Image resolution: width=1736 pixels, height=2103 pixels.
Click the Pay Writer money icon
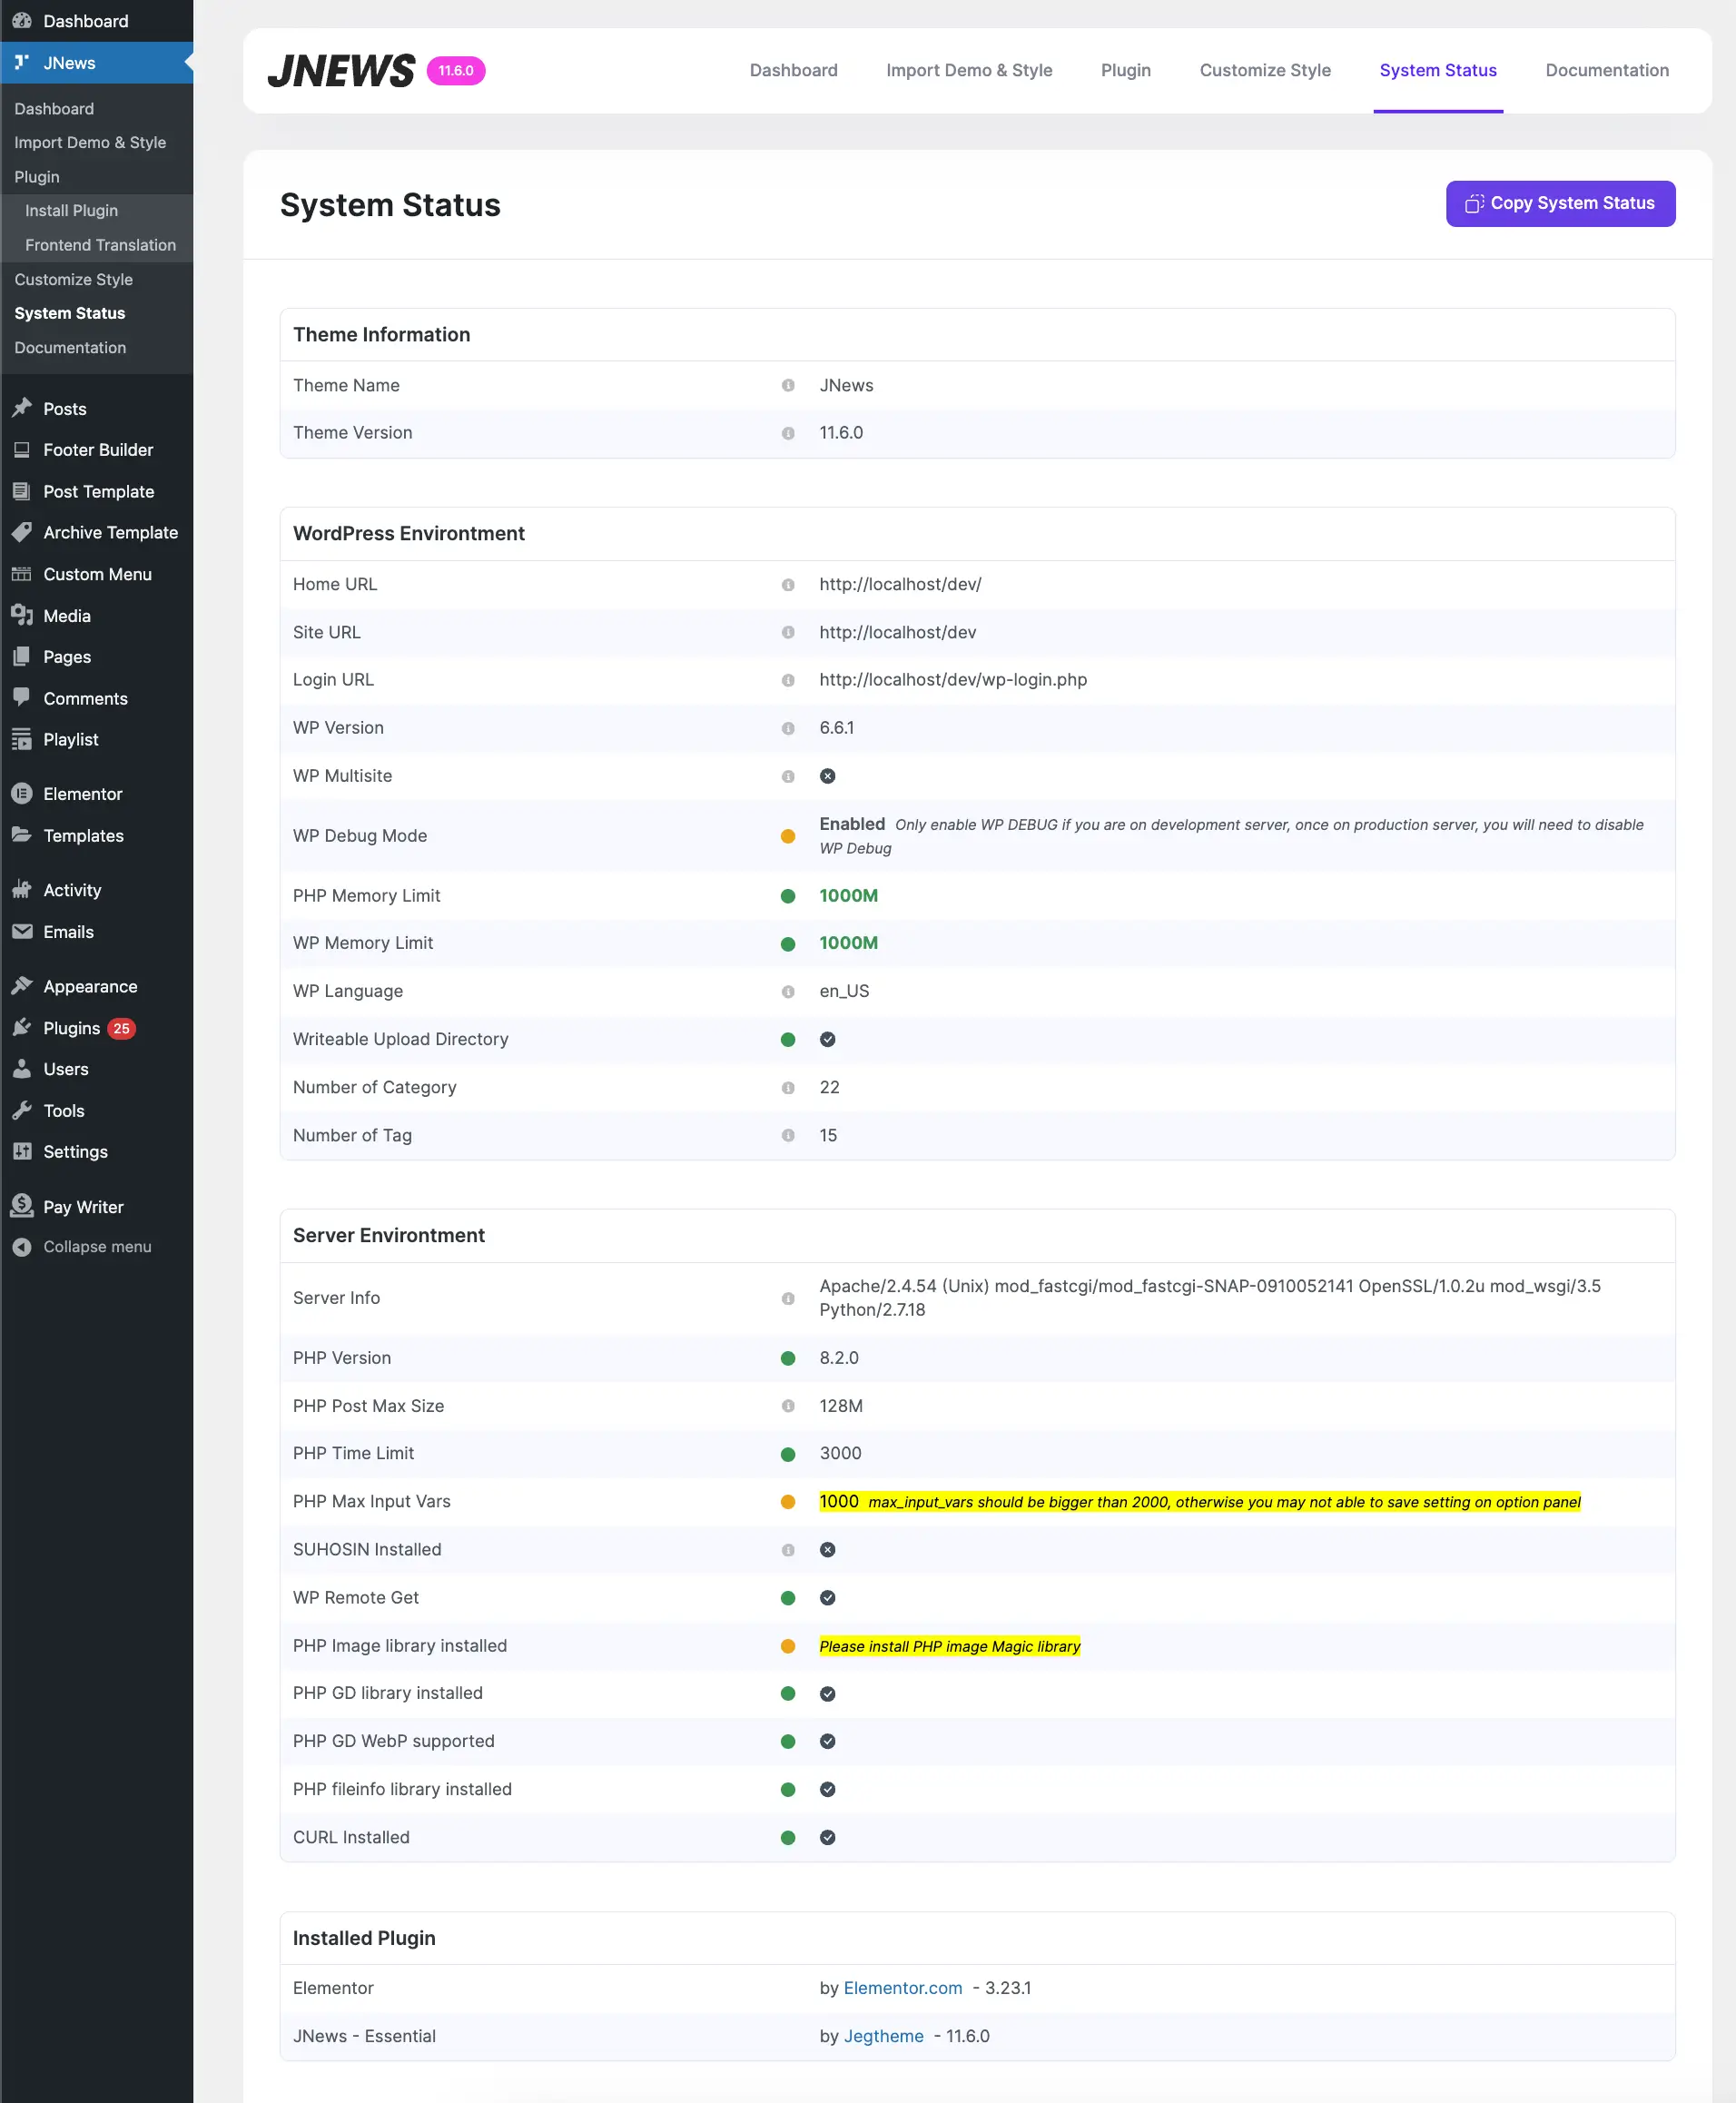(x=22, y=1206)
